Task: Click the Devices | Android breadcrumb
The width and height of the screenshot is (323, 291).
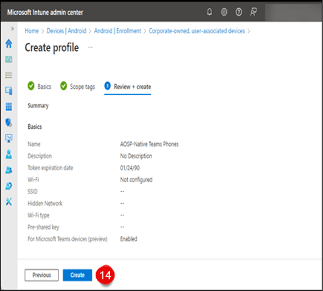Action: (x=66, y=31)
